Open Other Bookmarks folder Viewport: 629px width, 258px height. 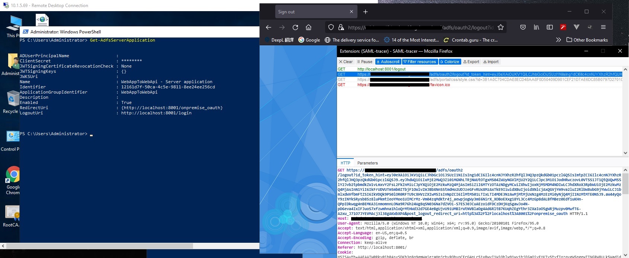(x=587, y=40)
